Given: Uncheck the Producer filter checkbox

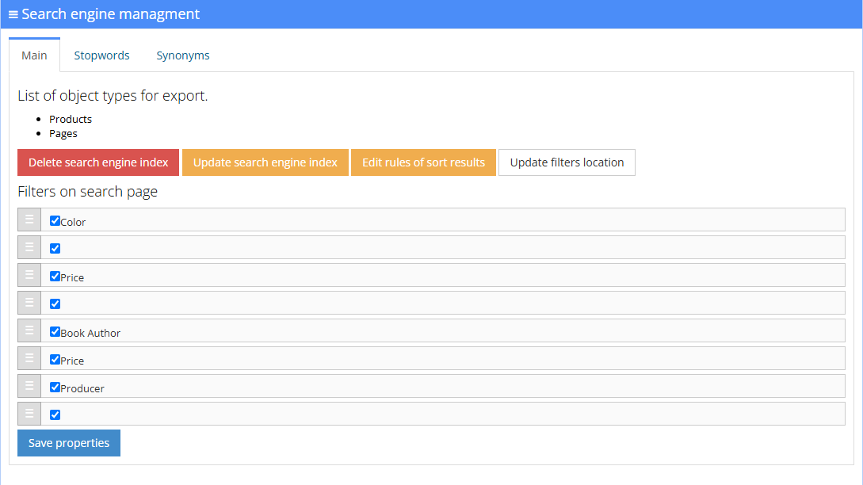Looking at the screenshot, I should 55,387.
